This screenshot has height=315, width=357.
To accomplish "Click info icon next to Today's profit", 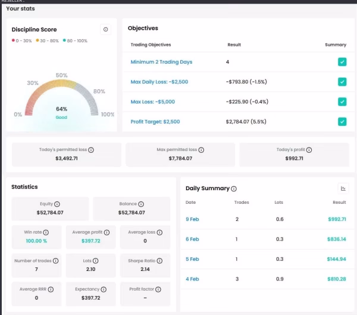I will tap(309, 150).
